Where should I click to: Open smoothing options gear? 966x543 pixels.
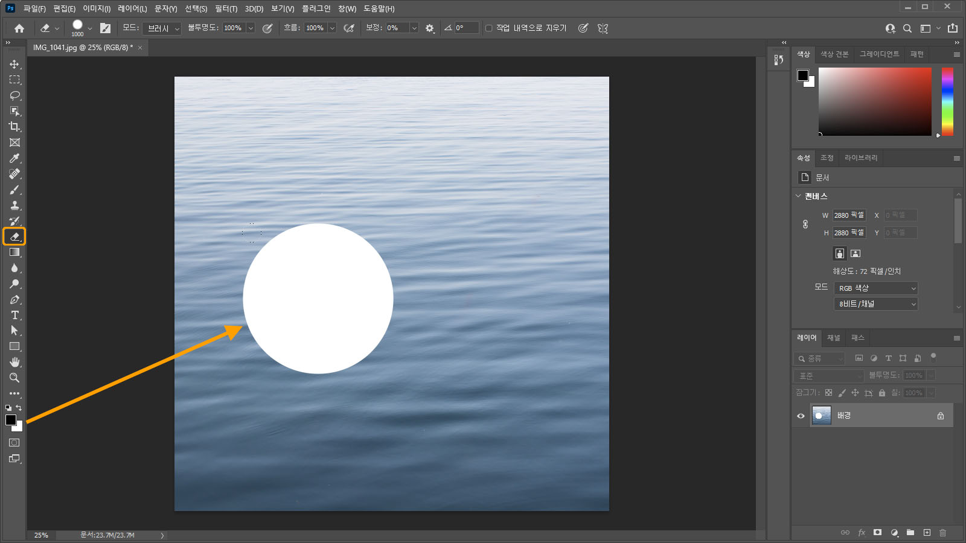pyautogui.click(x=430, y=28)
